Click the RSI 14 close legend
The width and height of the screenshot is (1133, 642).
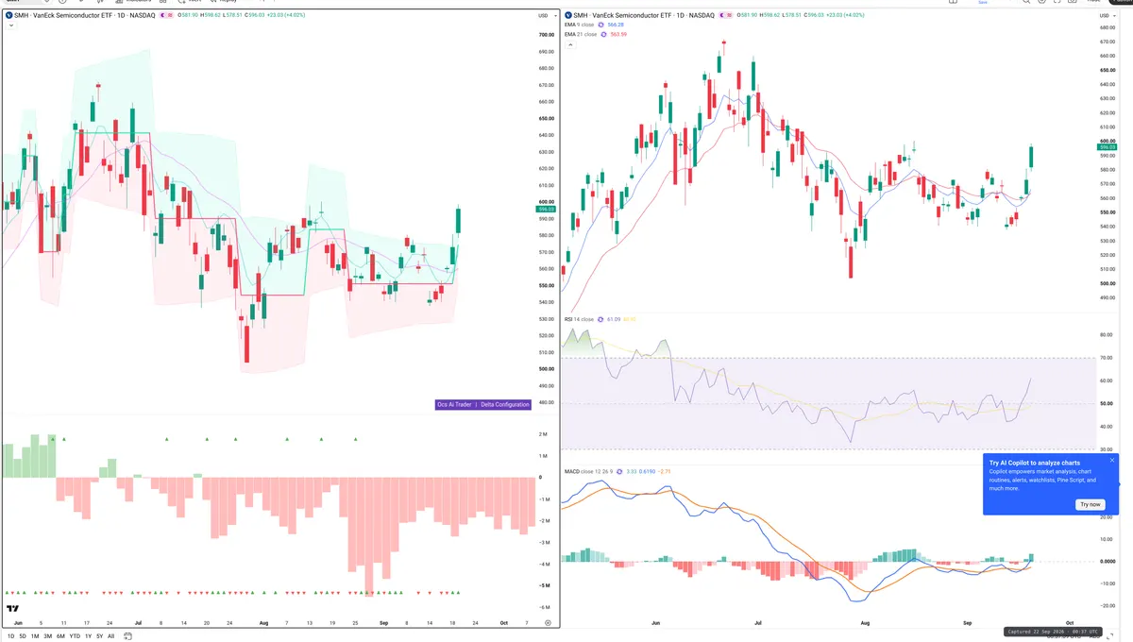[x=580, y=319]
